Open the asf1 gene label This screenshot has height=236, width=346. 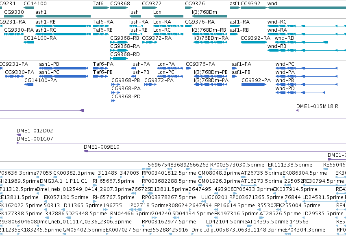(x=235, y=4)
